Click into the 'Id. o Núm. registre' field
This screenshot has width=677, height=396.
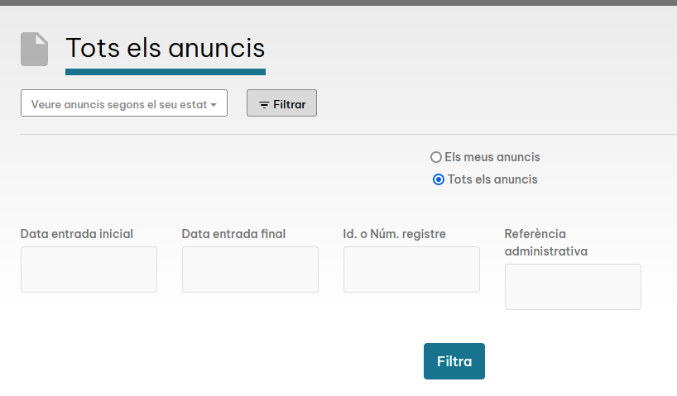[x=411, y=270]
